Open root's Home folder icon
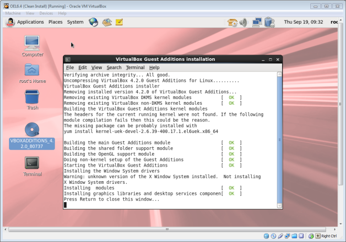 (32, 73)
